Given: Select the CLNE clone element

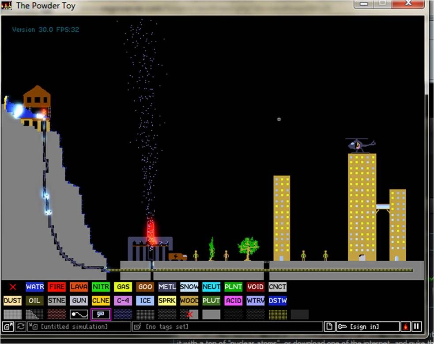Looking at the screenshot, I should coord(101,301).
